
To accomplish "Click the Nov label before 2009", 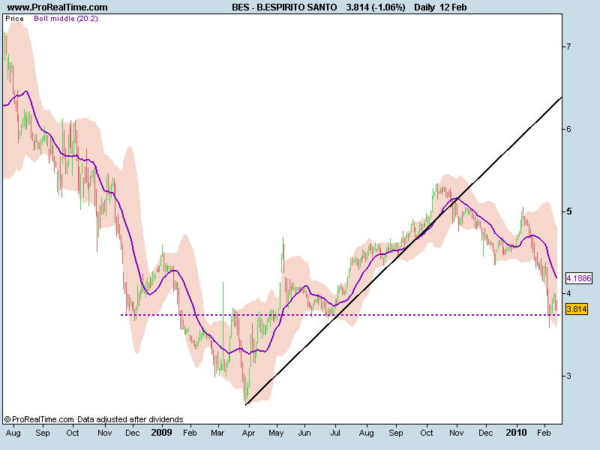I will (x=104, y=433).
